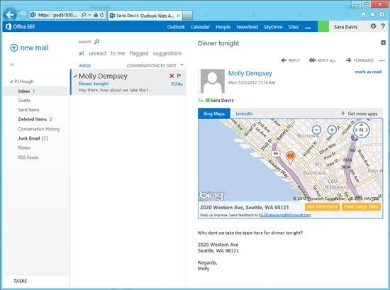Click the Reply All button

323,60
